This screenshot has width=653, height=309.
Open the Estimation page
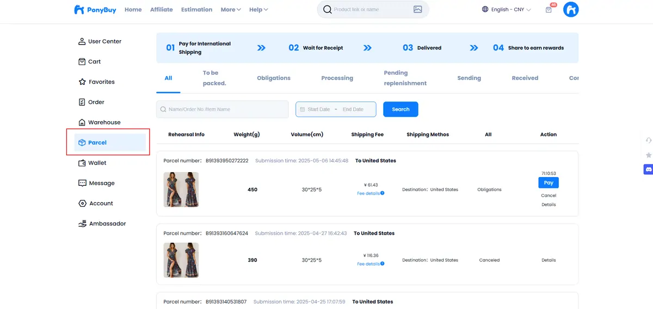pos(197,10)
